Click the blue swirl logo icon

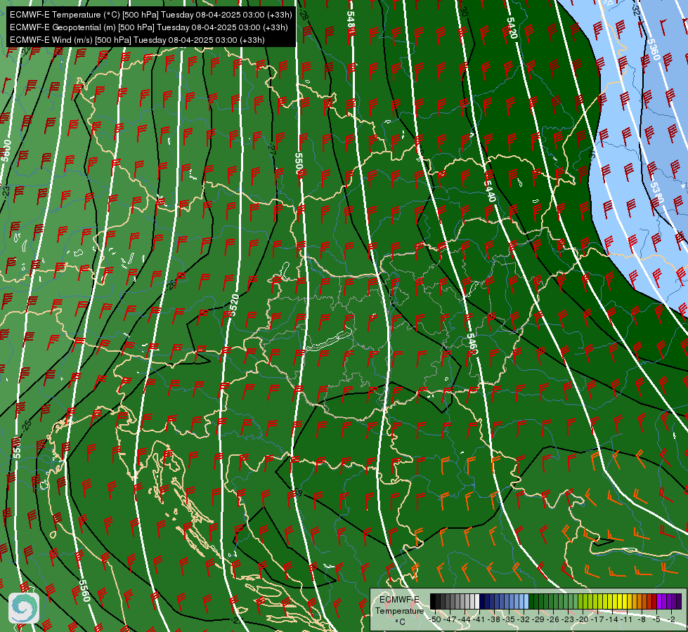[x=24, y=608]
